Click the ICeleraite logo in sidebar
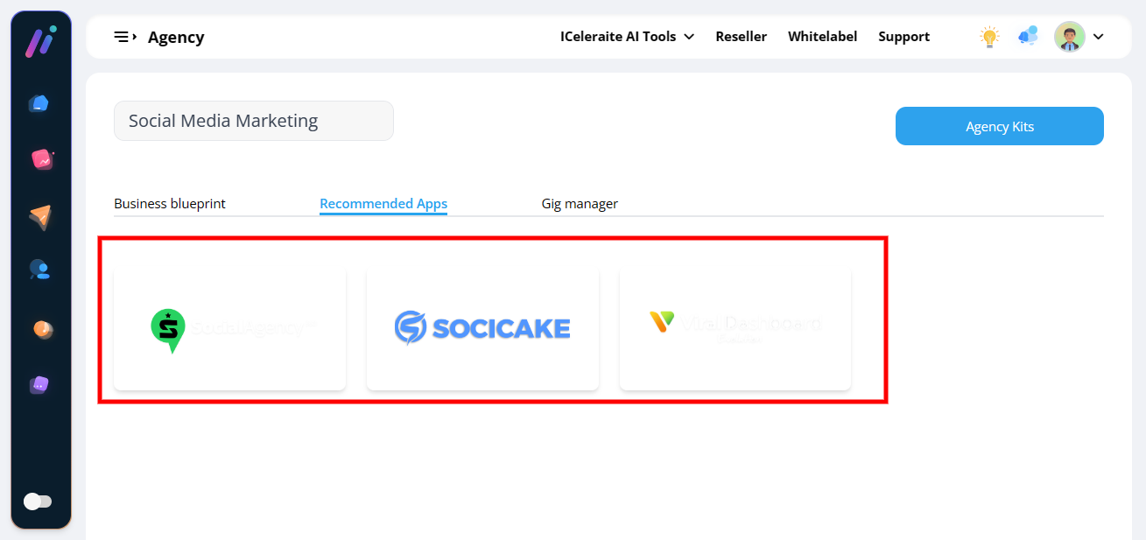The width and height of the screenshot is (1146, 540). tap(40, 42)
